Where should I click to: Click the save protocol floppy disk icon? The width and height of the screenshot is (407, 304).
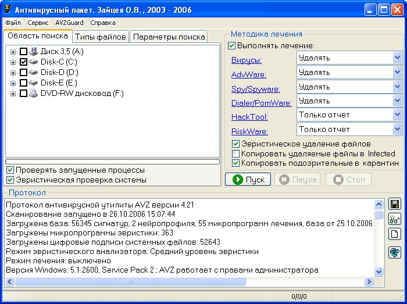[395, 204]
